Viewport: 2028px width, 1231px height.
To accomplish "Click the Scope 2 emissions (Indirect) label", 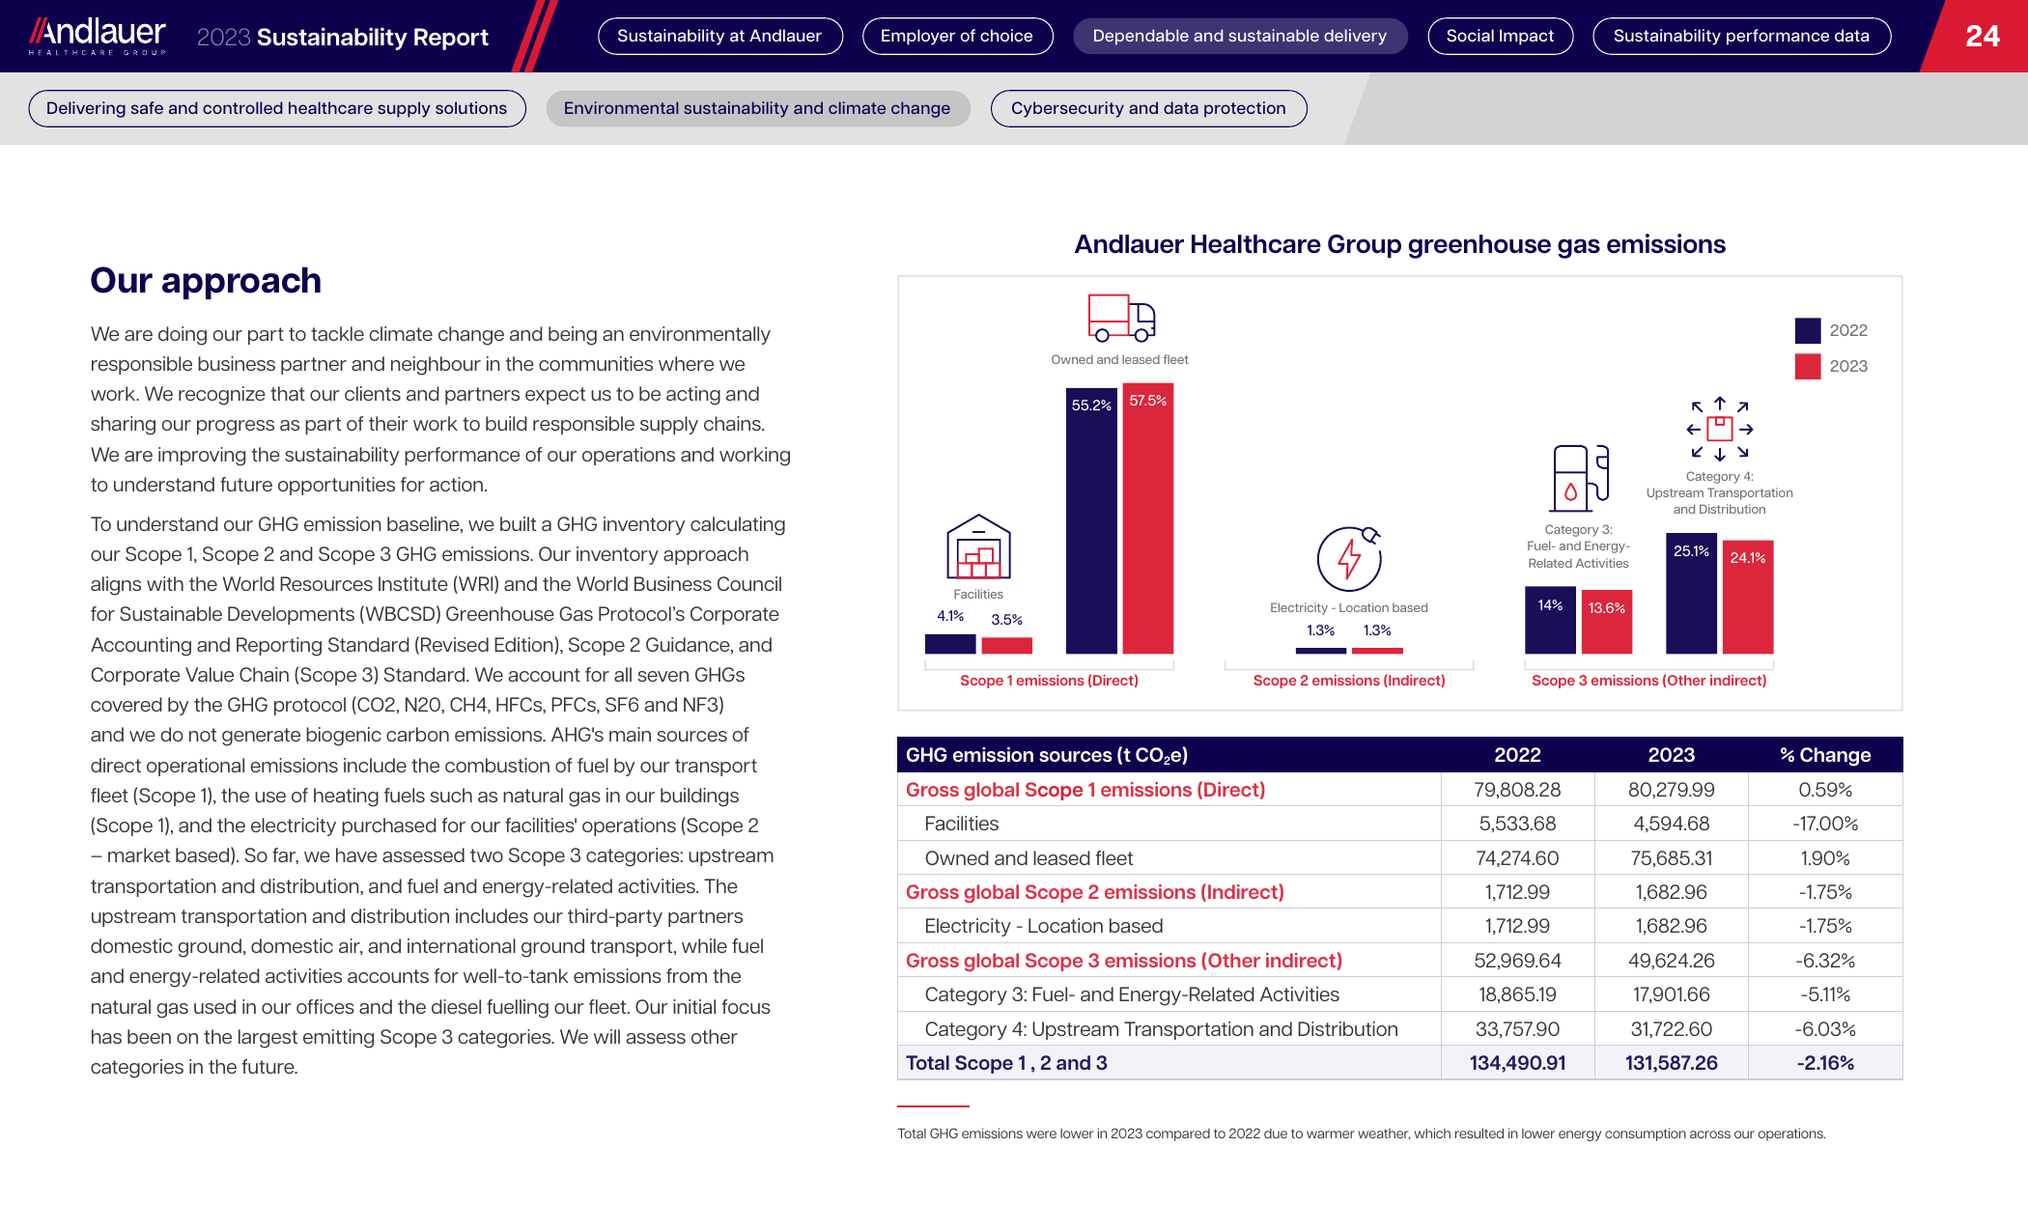I will (1349, 681).
